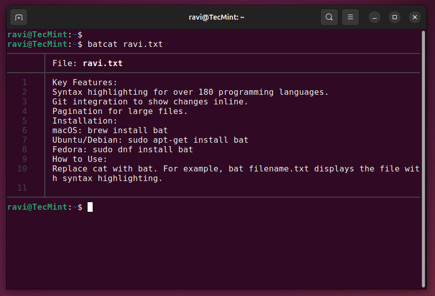The height and width of the screenshot is (296, 435).
Task: Click the Installation: line
Action: coord(85,121)
